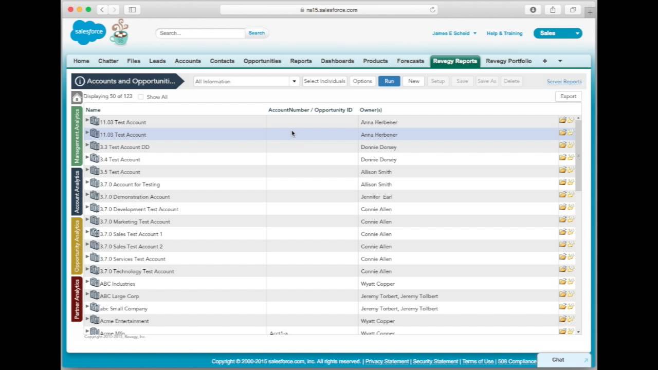This screenshot has height=370, width=658.
Task: Click the Owner(s) column header
Action: click(x=370, y=109)
